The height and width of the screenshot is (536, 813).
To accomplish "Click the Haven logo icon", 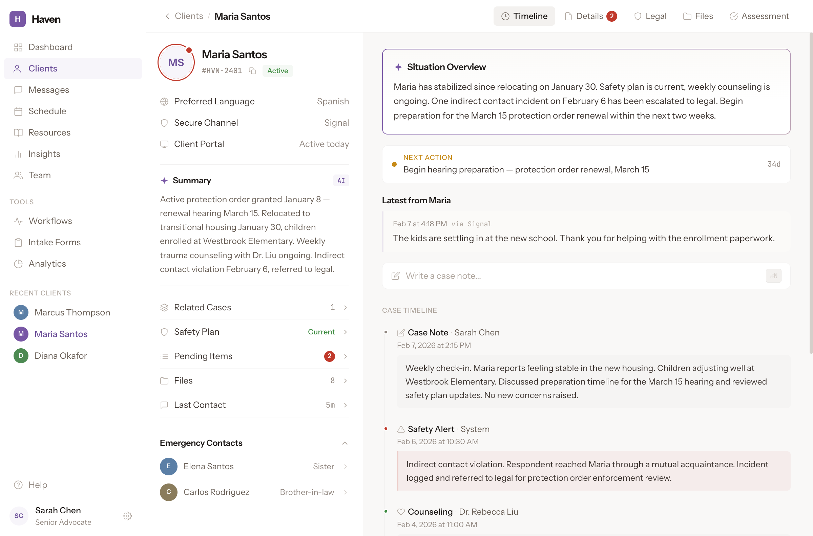I will (x=17, y=19).
